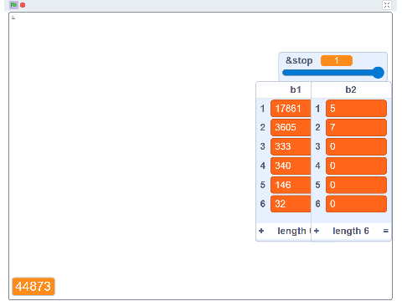Select b1 item 333
402x301 pixels.
pos(291,146)
